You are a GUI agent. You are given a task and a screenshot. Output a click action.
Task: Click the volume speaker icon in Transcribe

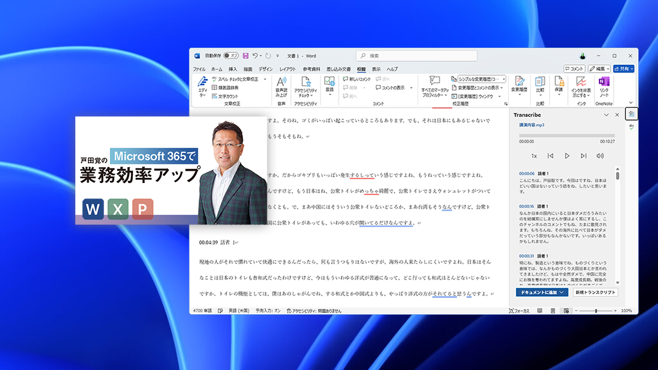tap(600, 155)
